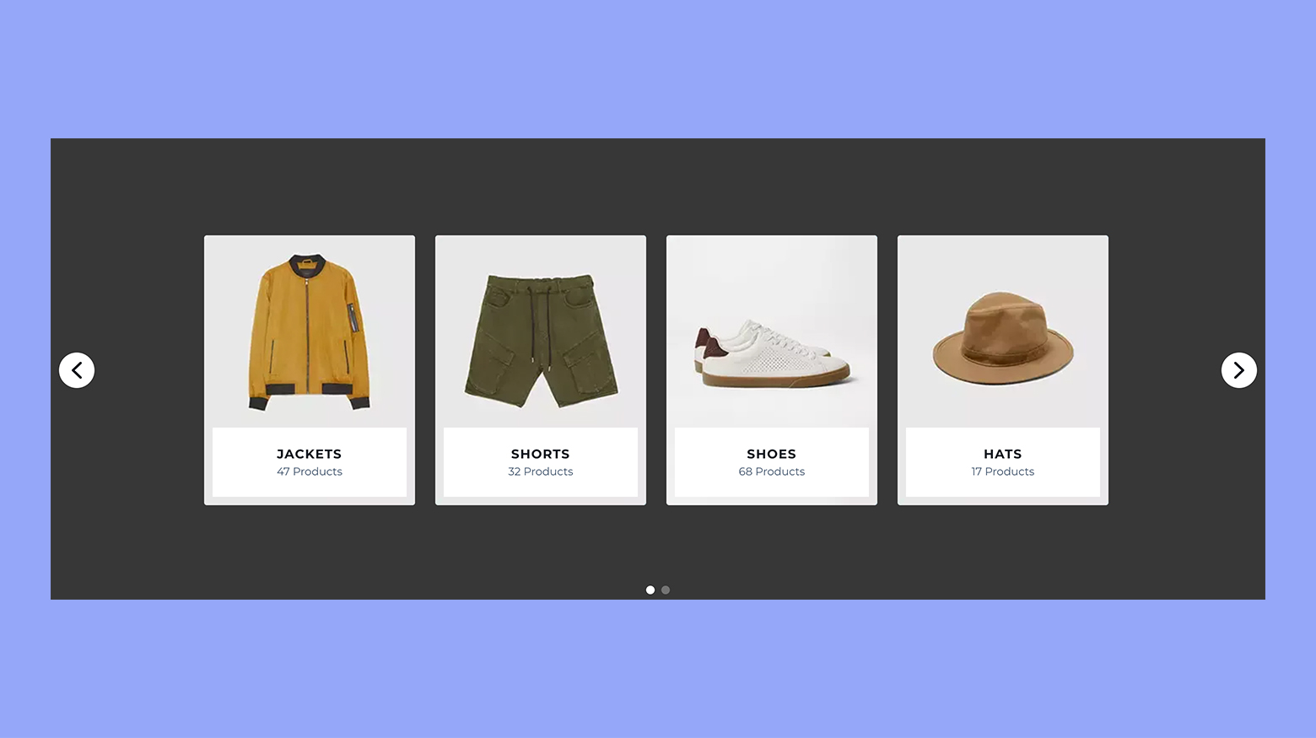Viewport: 1316px width, 738px height.
Task: Click the 32 Products link under Shorts
Action: click(540, 471)
